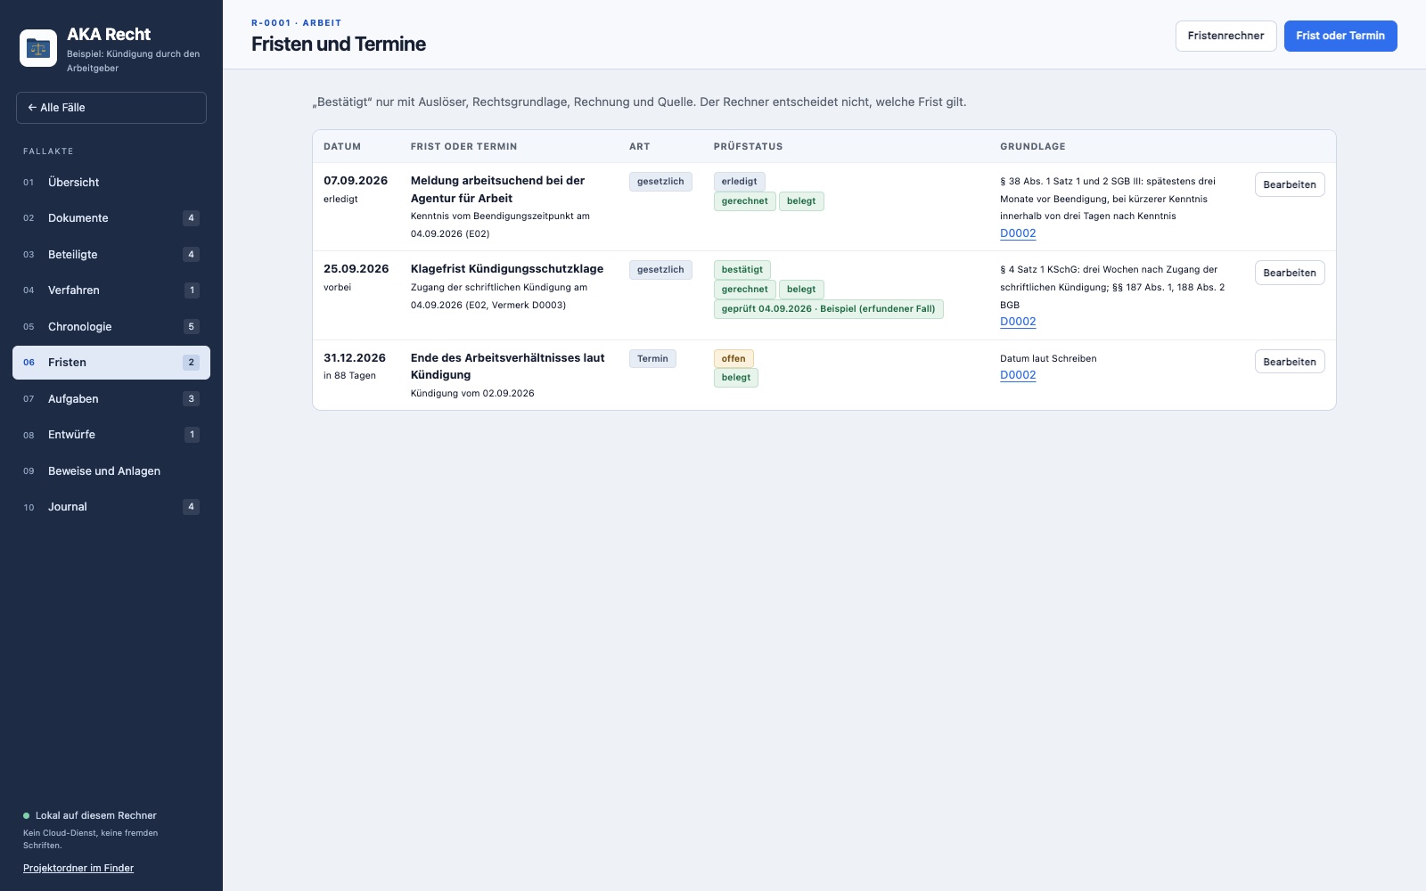Edit the Meldung arbeitsuchend deadline row
The width and height of the screenshot is (1426, 891).
click(x=1290, y=184)
